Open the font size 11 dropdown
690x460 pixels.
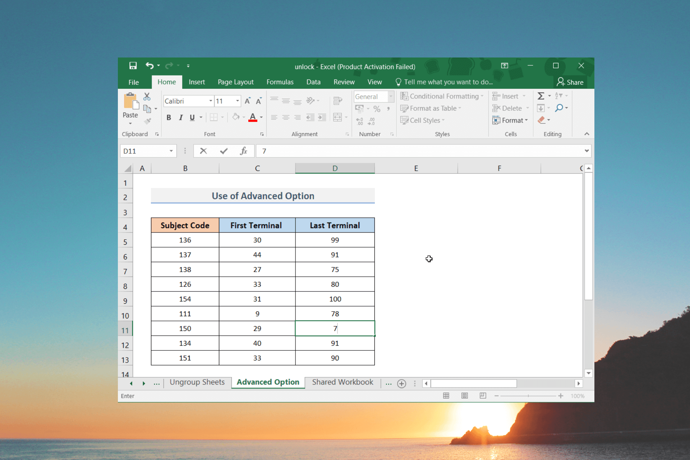[238, 101]
